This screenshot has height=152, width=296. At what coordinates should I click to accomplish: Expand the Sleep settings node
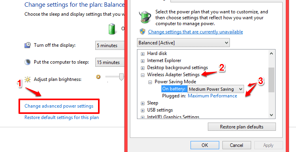click(143, 103)
